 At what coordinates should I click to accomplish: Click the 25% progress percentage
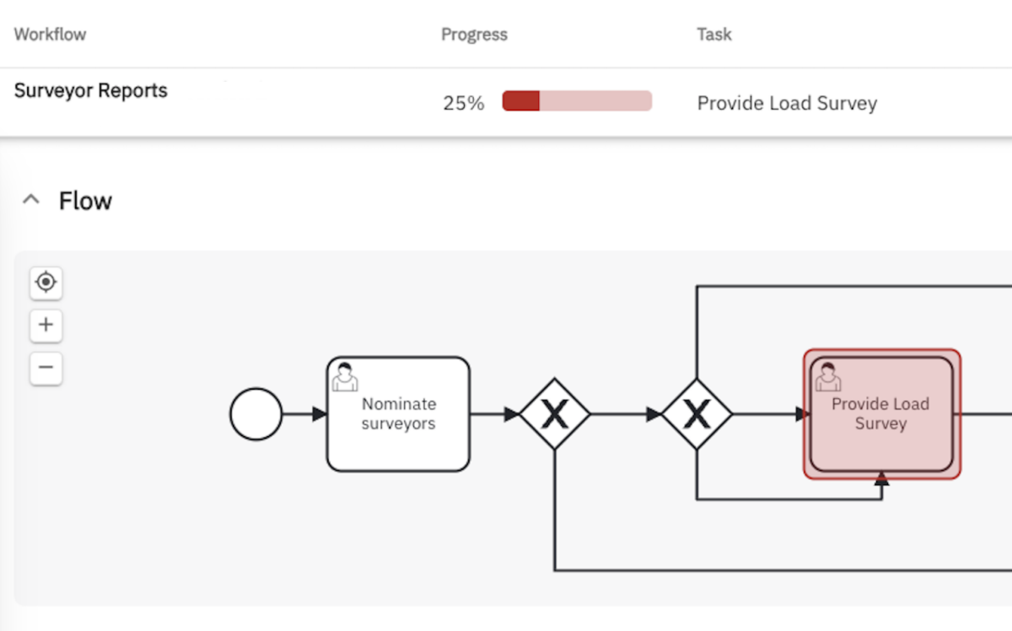(464, 103)
